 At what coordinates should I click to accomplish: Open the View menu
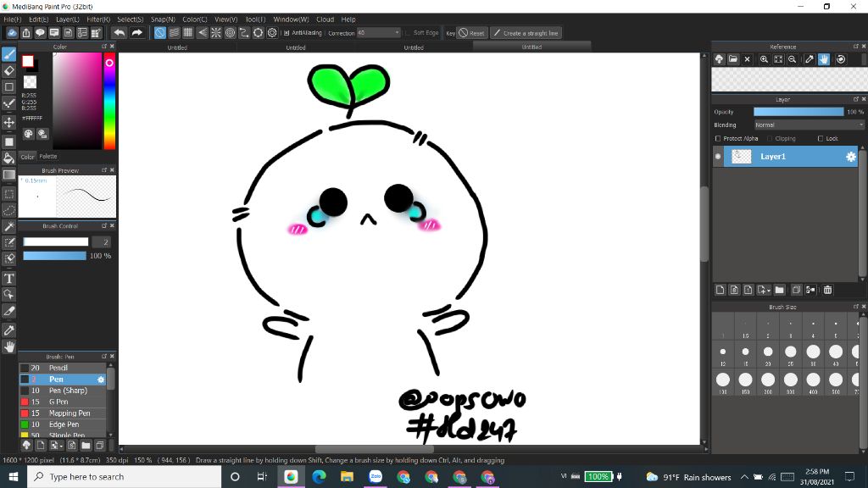(225, 19)
